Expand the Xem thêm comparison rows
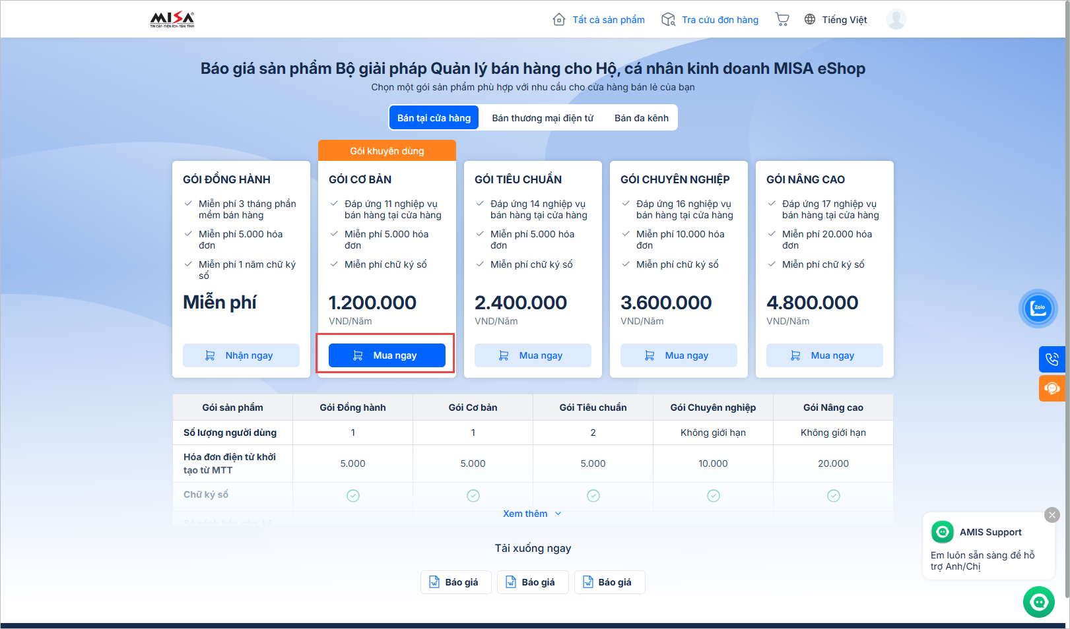This screenshot has width=1070, height=629. tap(532, 514)
